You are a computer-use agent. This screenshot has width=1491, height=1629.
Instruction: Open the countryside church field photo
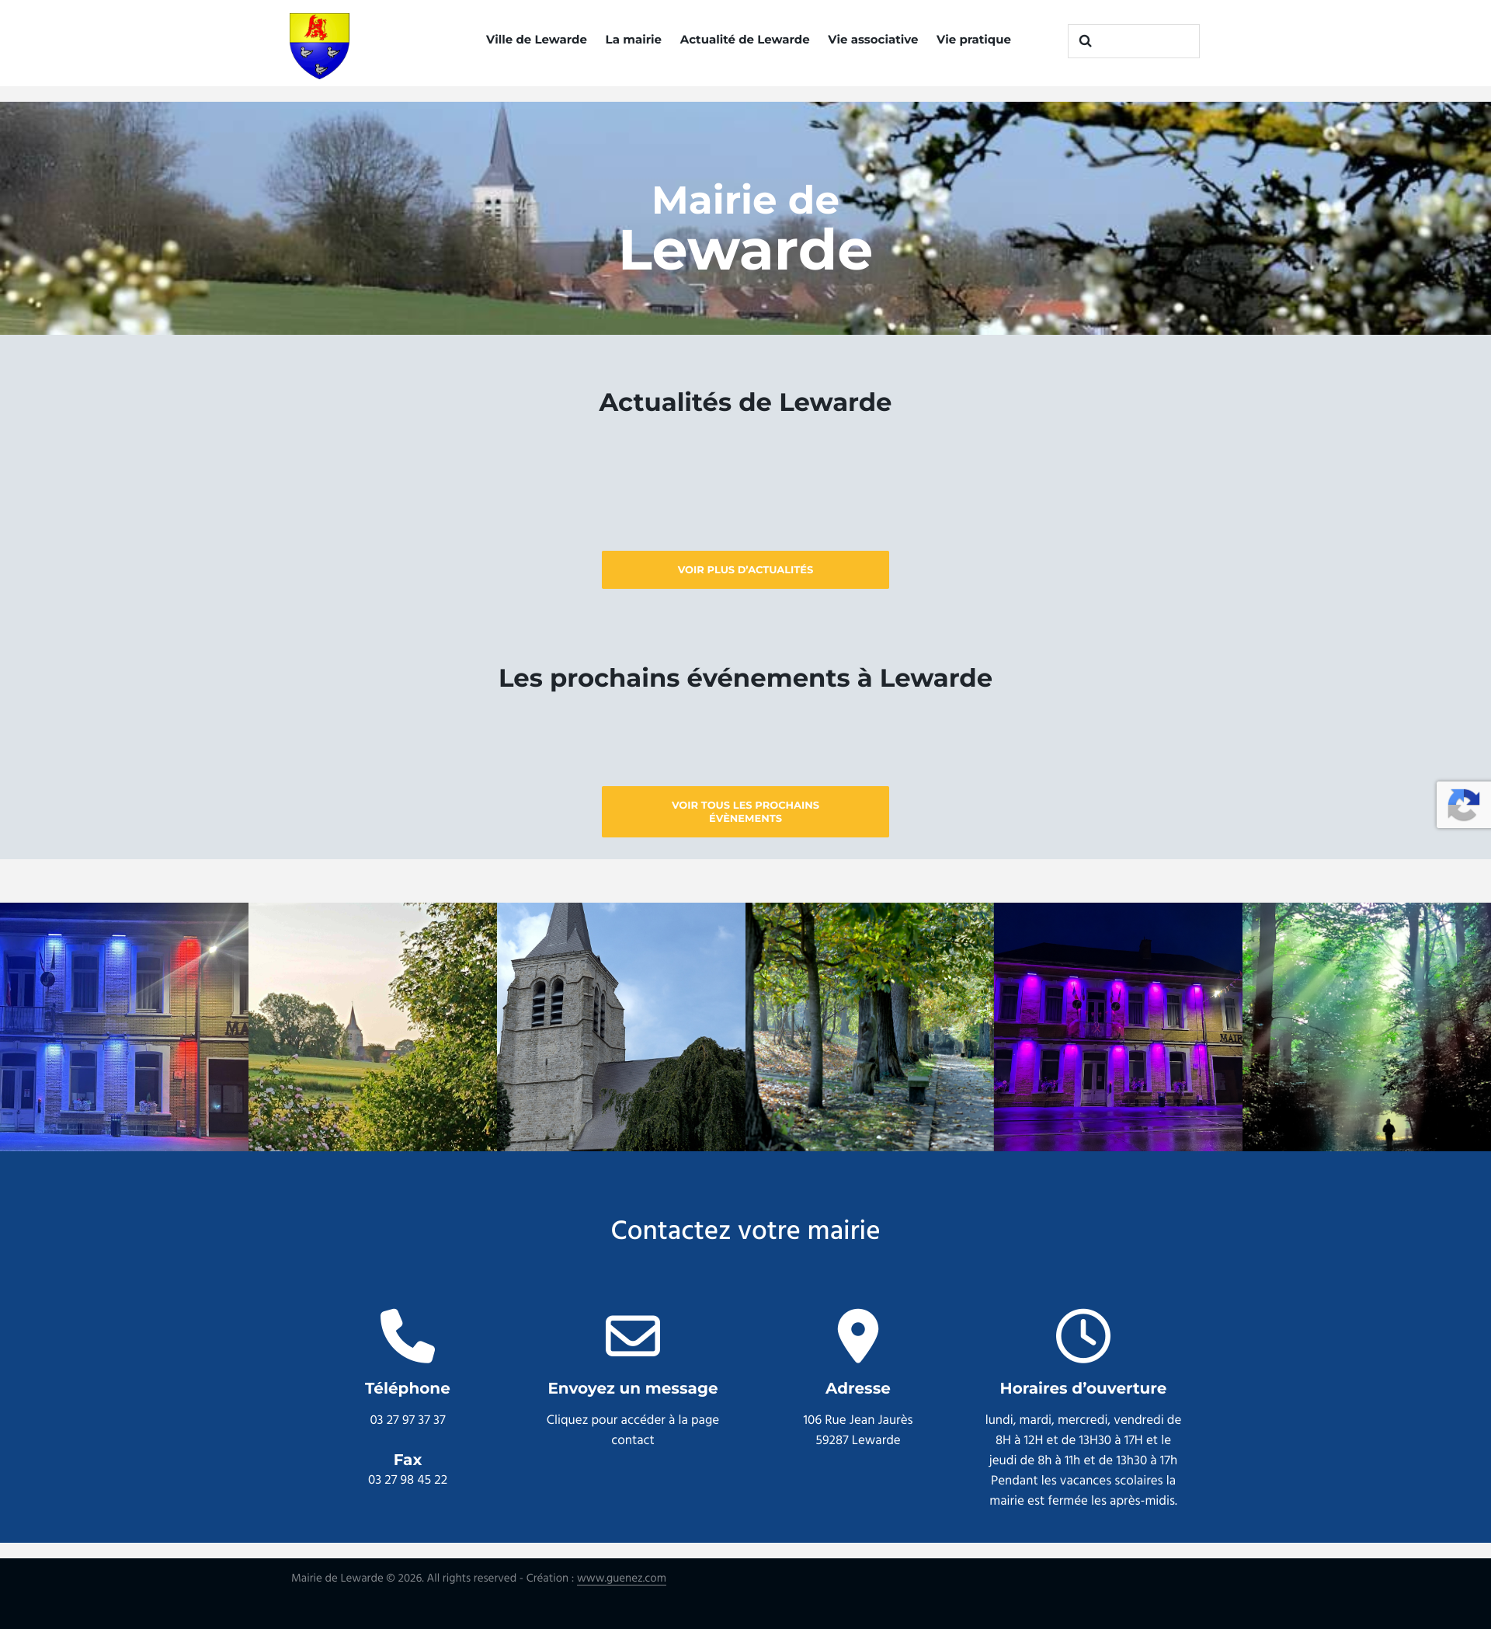[x=372, y=1026]
